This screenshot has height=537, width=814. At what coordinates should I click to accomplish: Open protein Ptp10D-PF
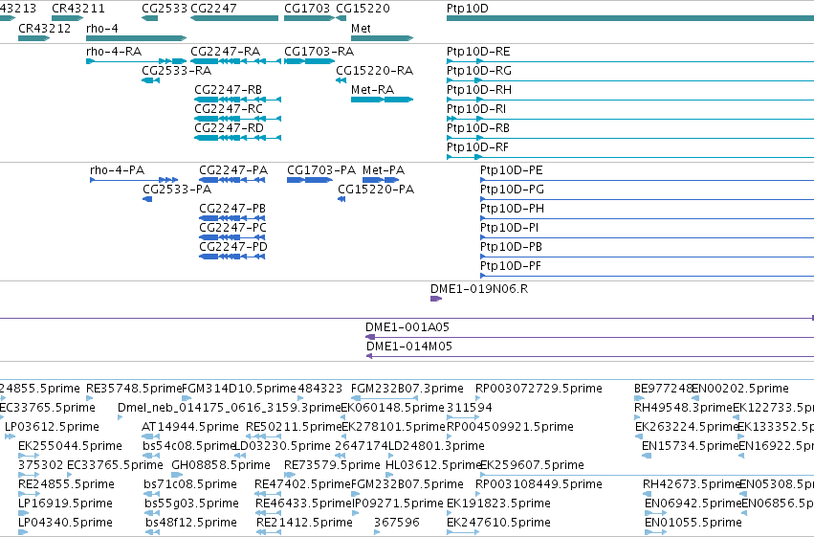[x=511, y=266]
